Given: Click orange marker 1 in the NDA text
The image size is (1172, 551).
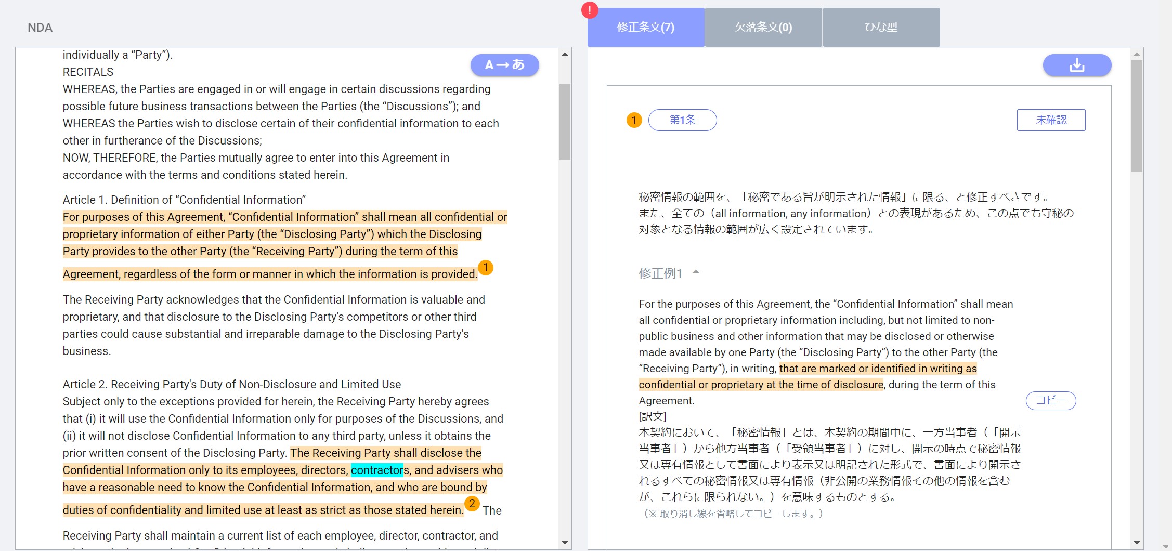Looking at the screenshot, I should [x=485, y=268].
